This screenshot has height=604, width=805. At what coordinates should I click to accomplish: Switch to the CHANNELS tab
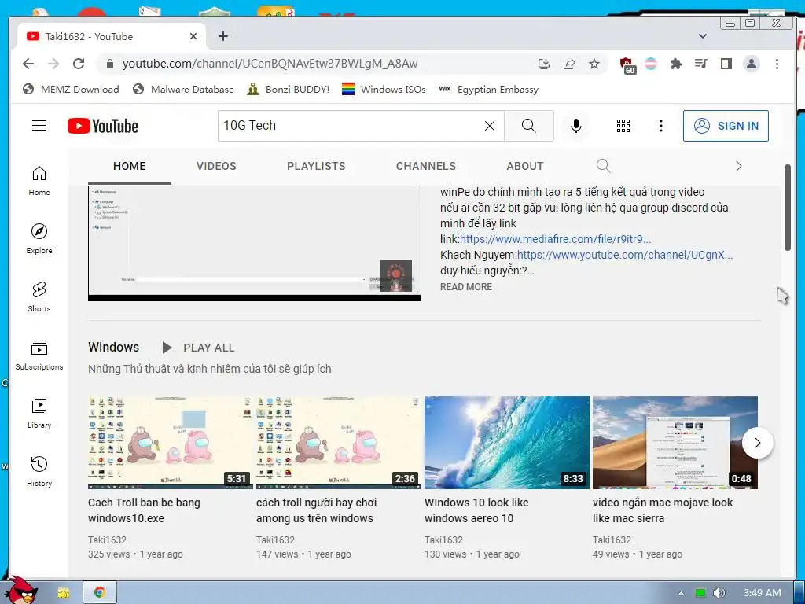(425, 167)
